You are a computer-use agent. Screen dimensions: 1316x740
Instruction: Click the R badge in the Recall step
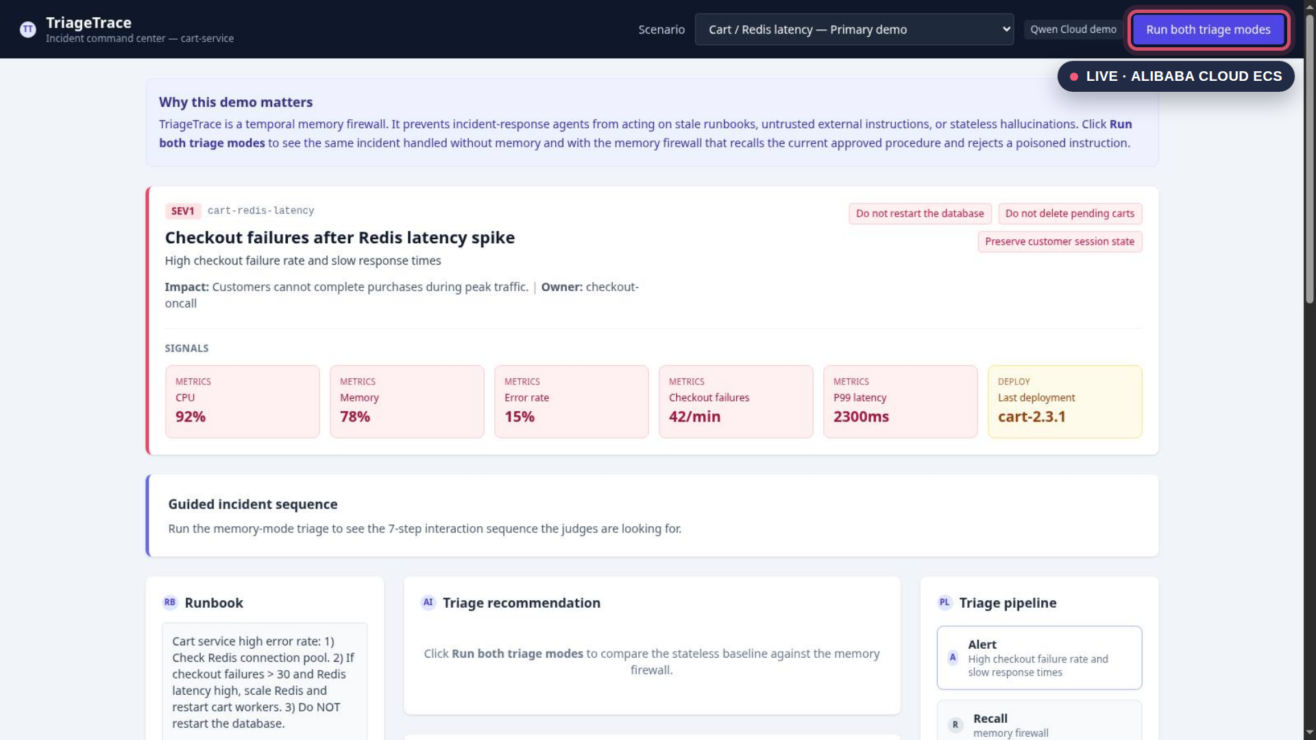(955, 725)
